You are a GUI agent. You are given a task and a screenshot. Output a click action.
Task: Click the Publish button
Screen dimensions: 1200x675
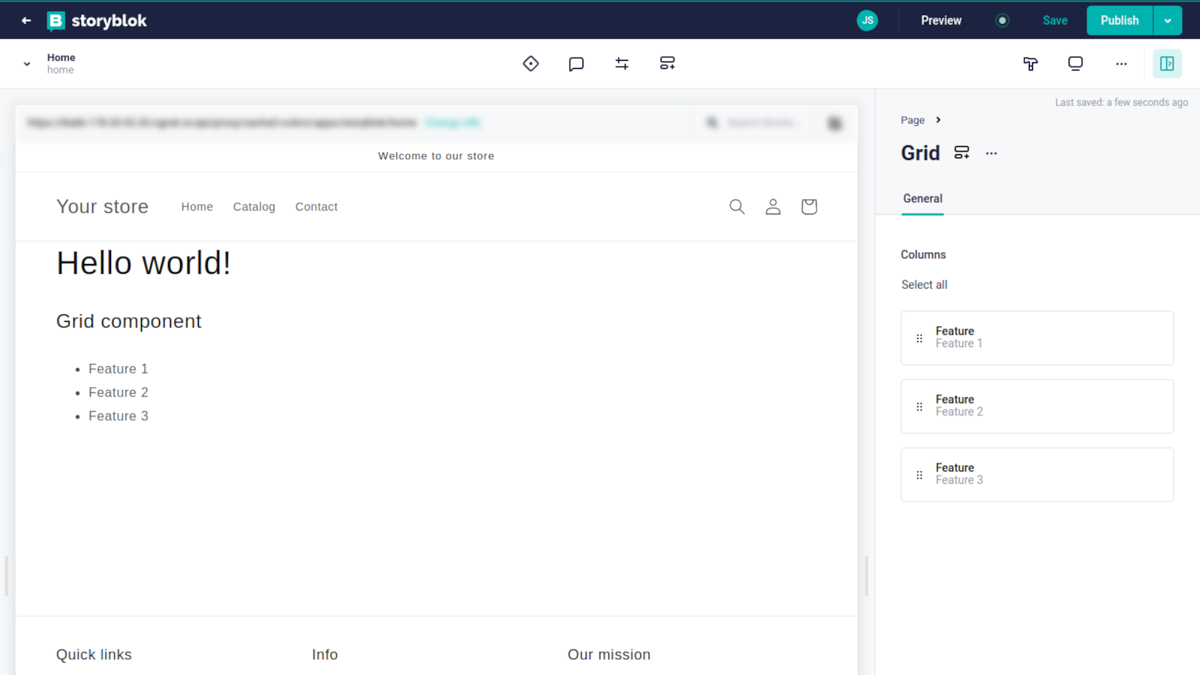click(1119, 20)
